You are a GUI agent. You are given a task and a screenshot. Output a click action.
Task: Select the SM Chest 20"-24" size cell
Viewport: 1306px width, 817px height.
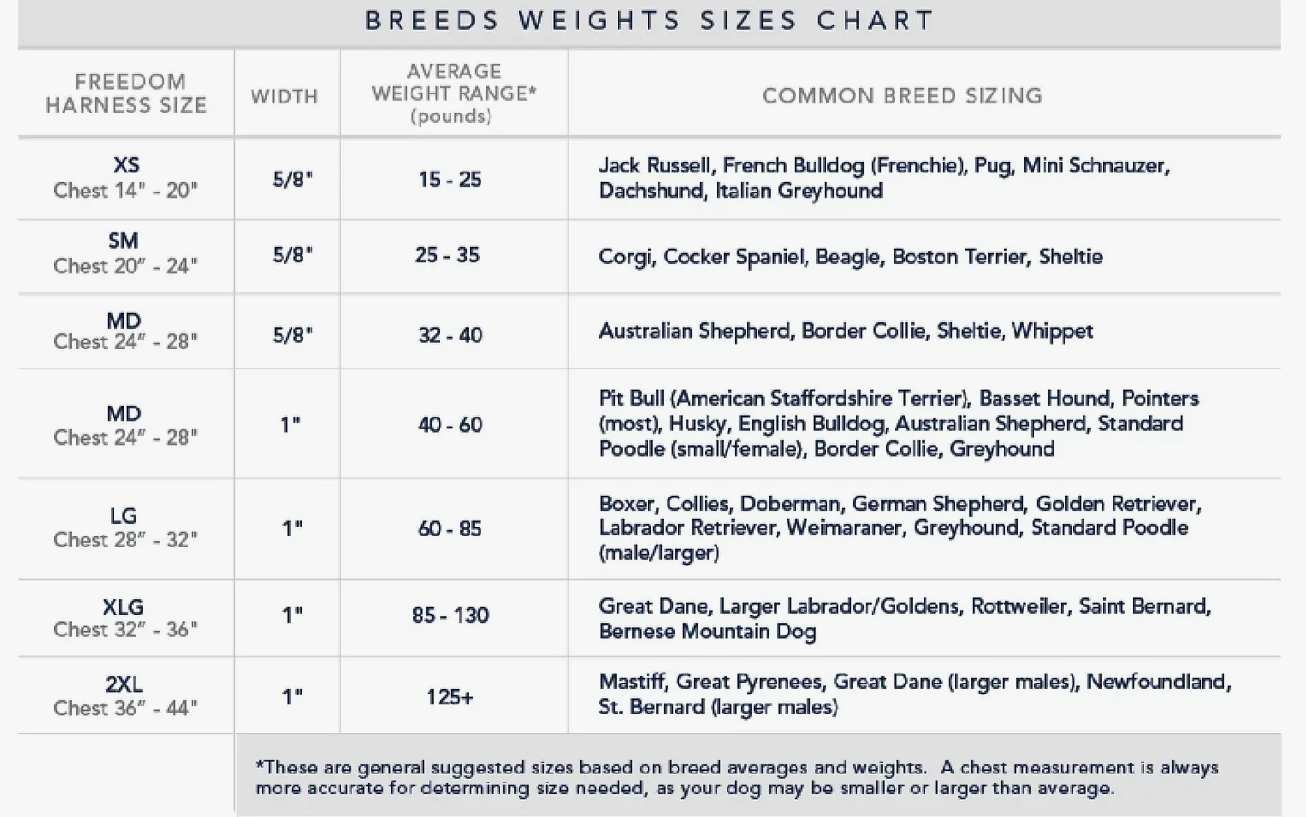[x=125, y=253]
